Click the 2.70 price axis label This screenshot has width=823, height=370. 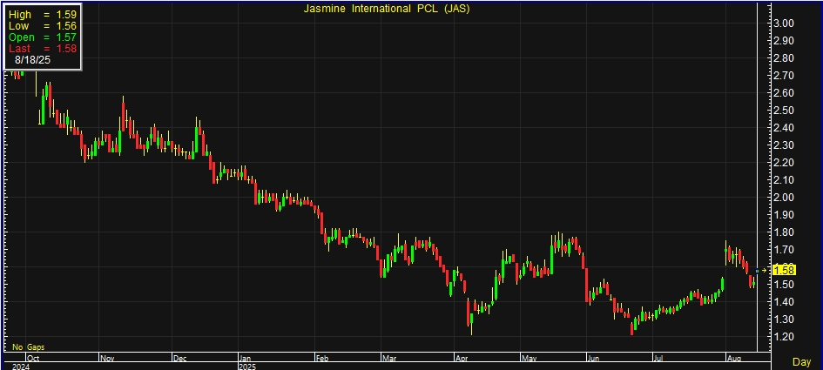(x=783, y=76)
